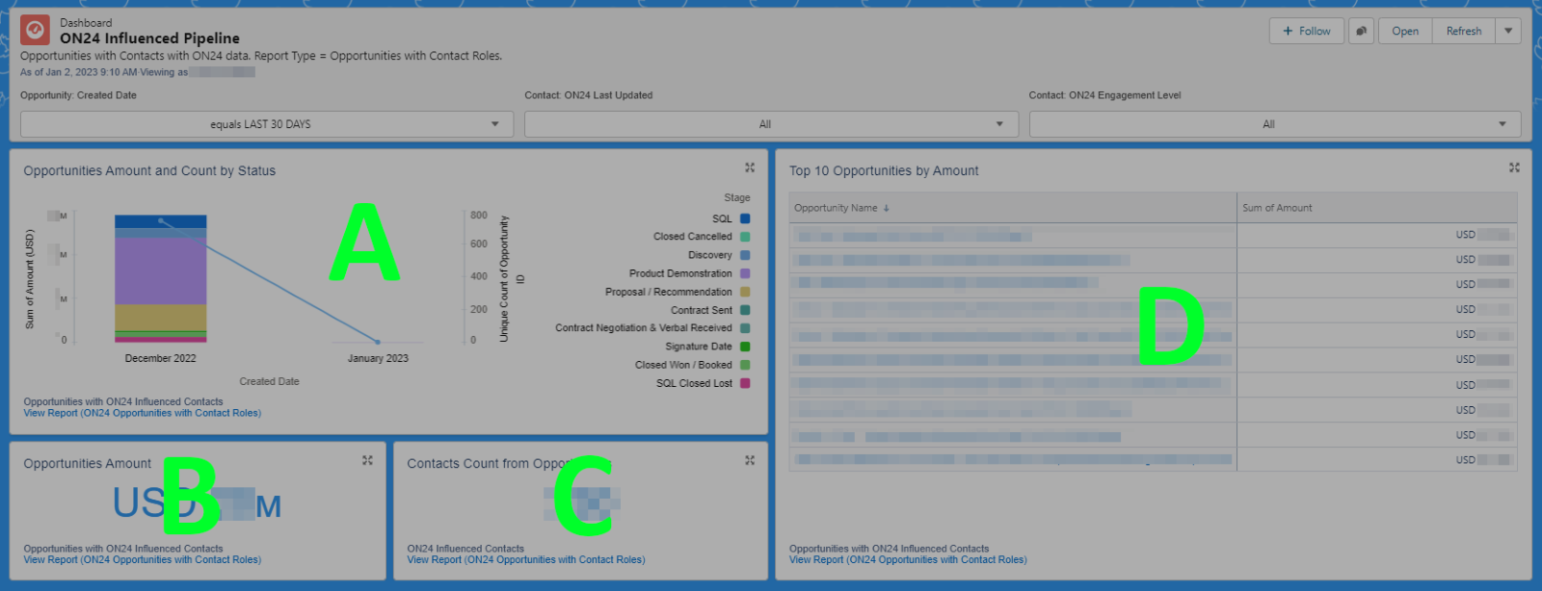Click the purple Product Demonstration bar segment
The height and width of the screenshot is (591, 1542).
coord(161,271)
